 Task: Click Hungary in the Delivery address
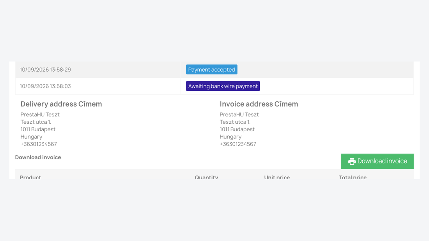(x=32, y=137)
